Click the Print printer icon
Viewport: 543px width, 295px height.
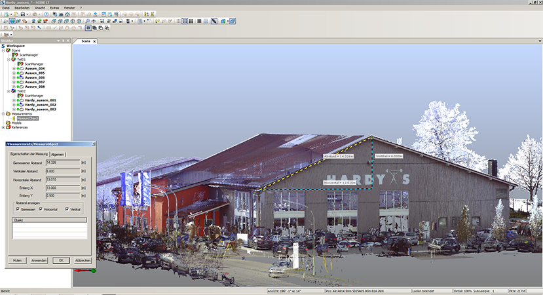click(35, 14)
